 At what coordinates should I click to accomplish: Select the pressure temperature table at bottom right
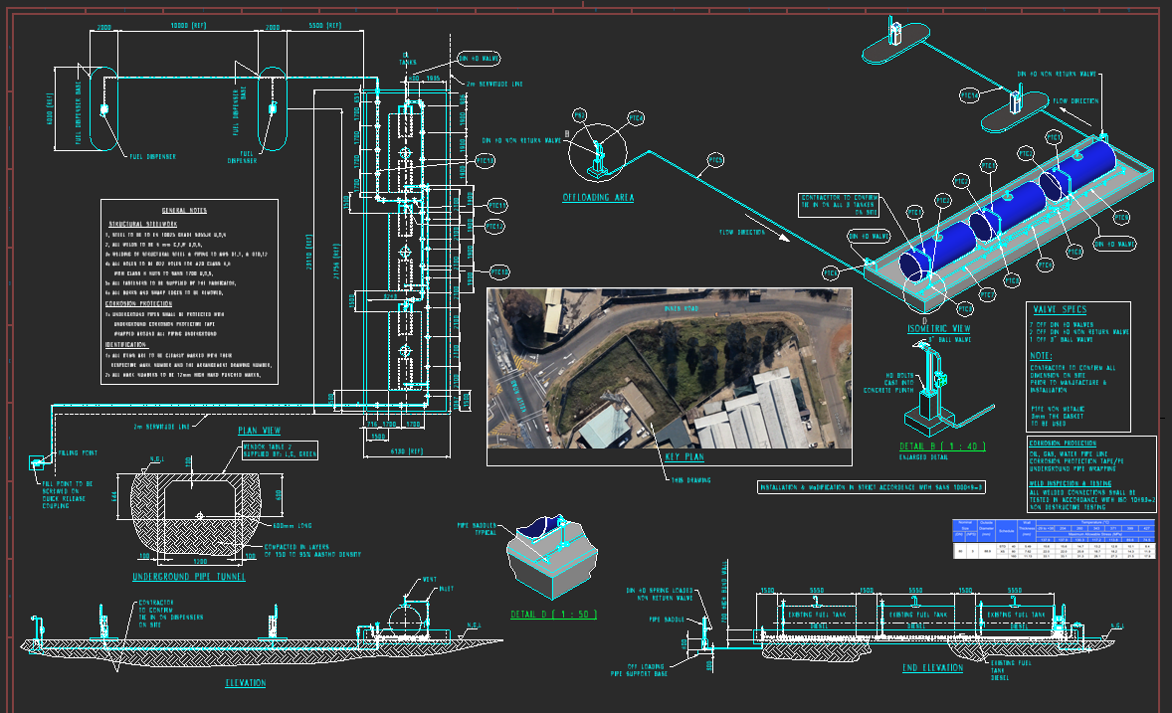tap(1055, 538)
